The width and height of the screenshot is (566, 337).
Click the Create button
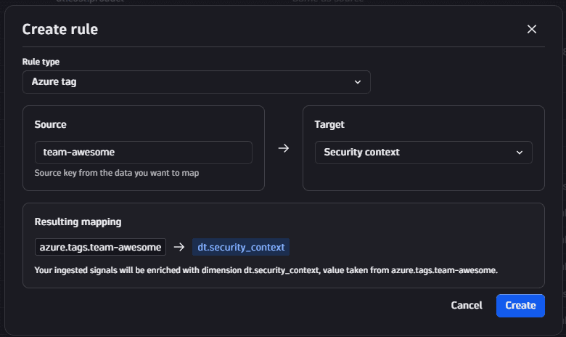[x=520, y=306]
